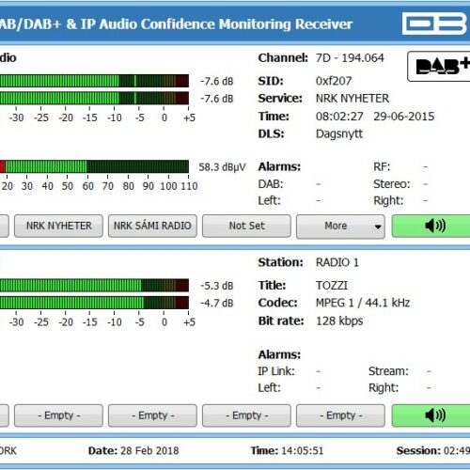Click the second - Empty - IP preset
This screenshot has width=470, height=470.
pos(152,415)
